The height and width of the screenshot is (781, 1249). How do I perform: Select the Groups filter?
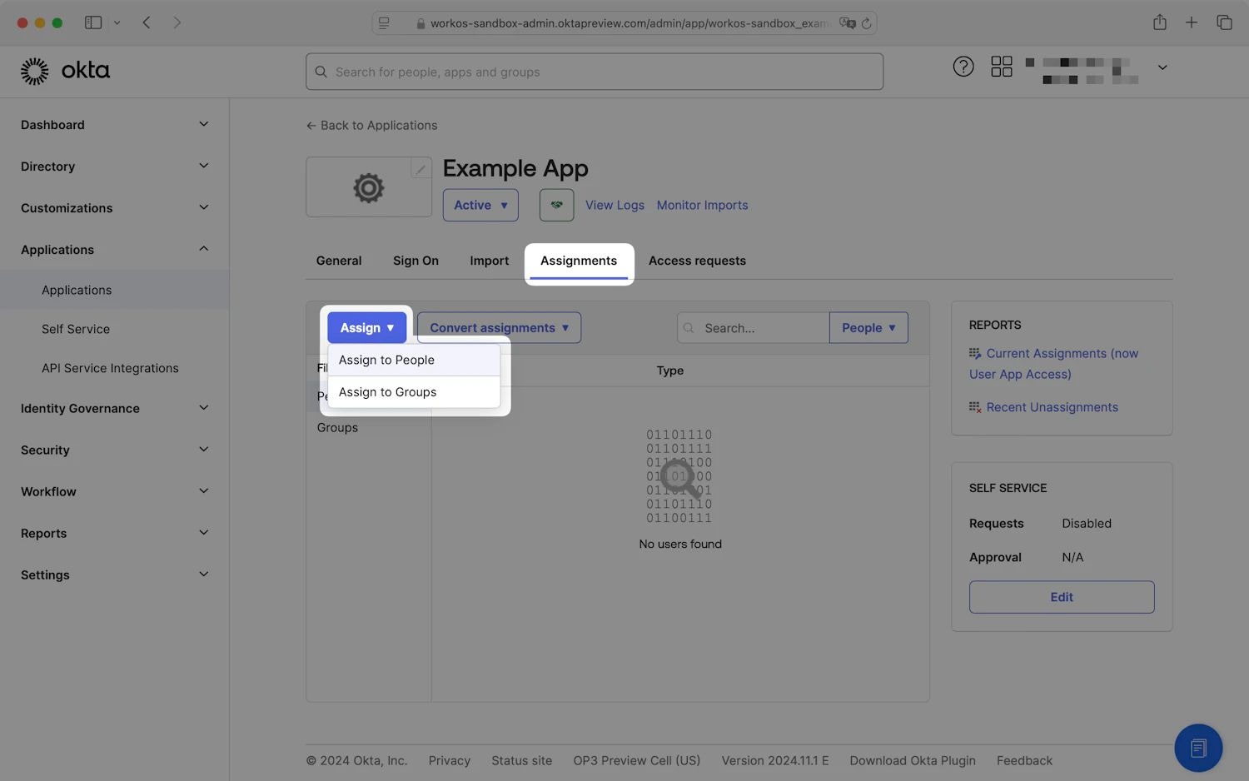coord(337,428)
